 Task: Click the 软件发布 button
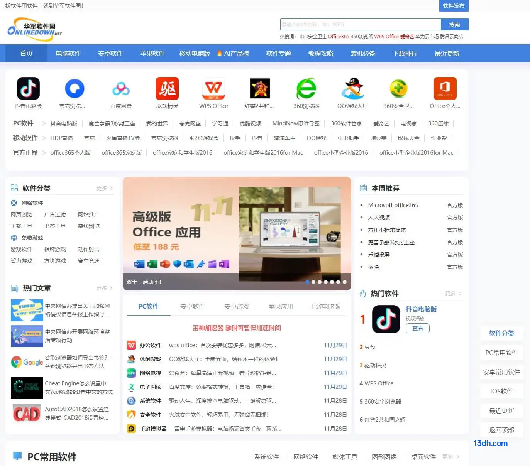coord(454,6)
